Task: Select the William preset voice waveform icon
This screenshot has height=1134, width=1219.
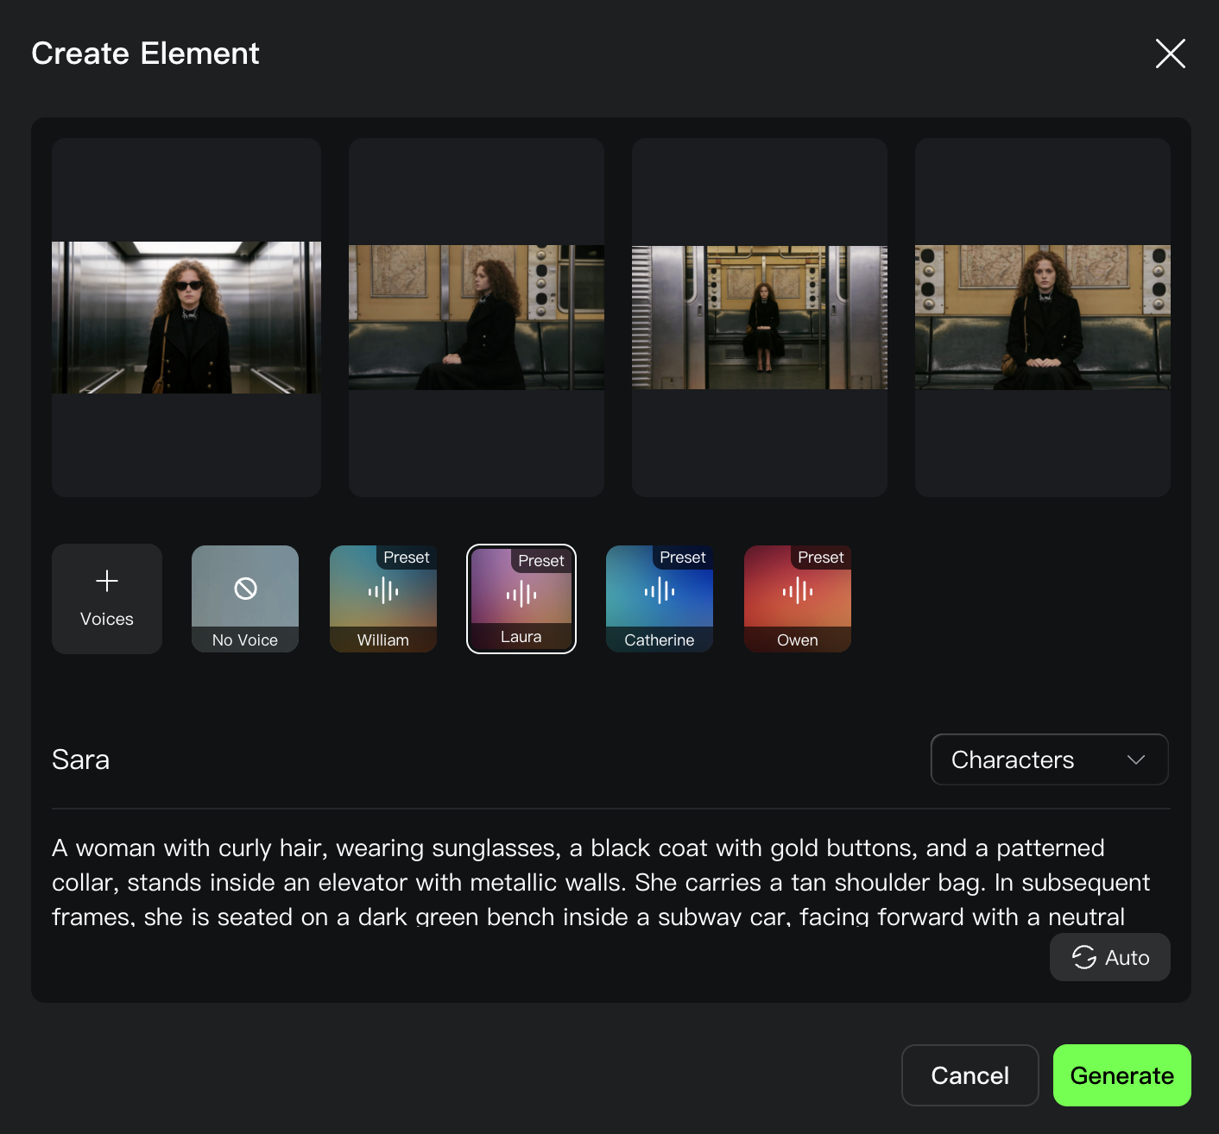Action: click(382, 591)
